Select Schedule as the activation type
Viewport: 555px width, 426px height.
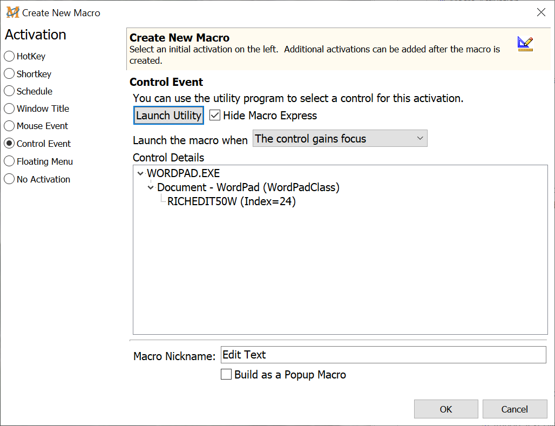click(x=9, y=91)
